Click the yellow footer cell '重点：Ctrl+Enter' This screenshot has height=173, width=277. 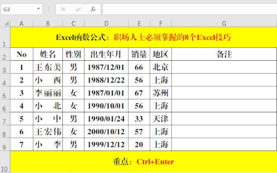pyautogui.click(x=143, y=162)
